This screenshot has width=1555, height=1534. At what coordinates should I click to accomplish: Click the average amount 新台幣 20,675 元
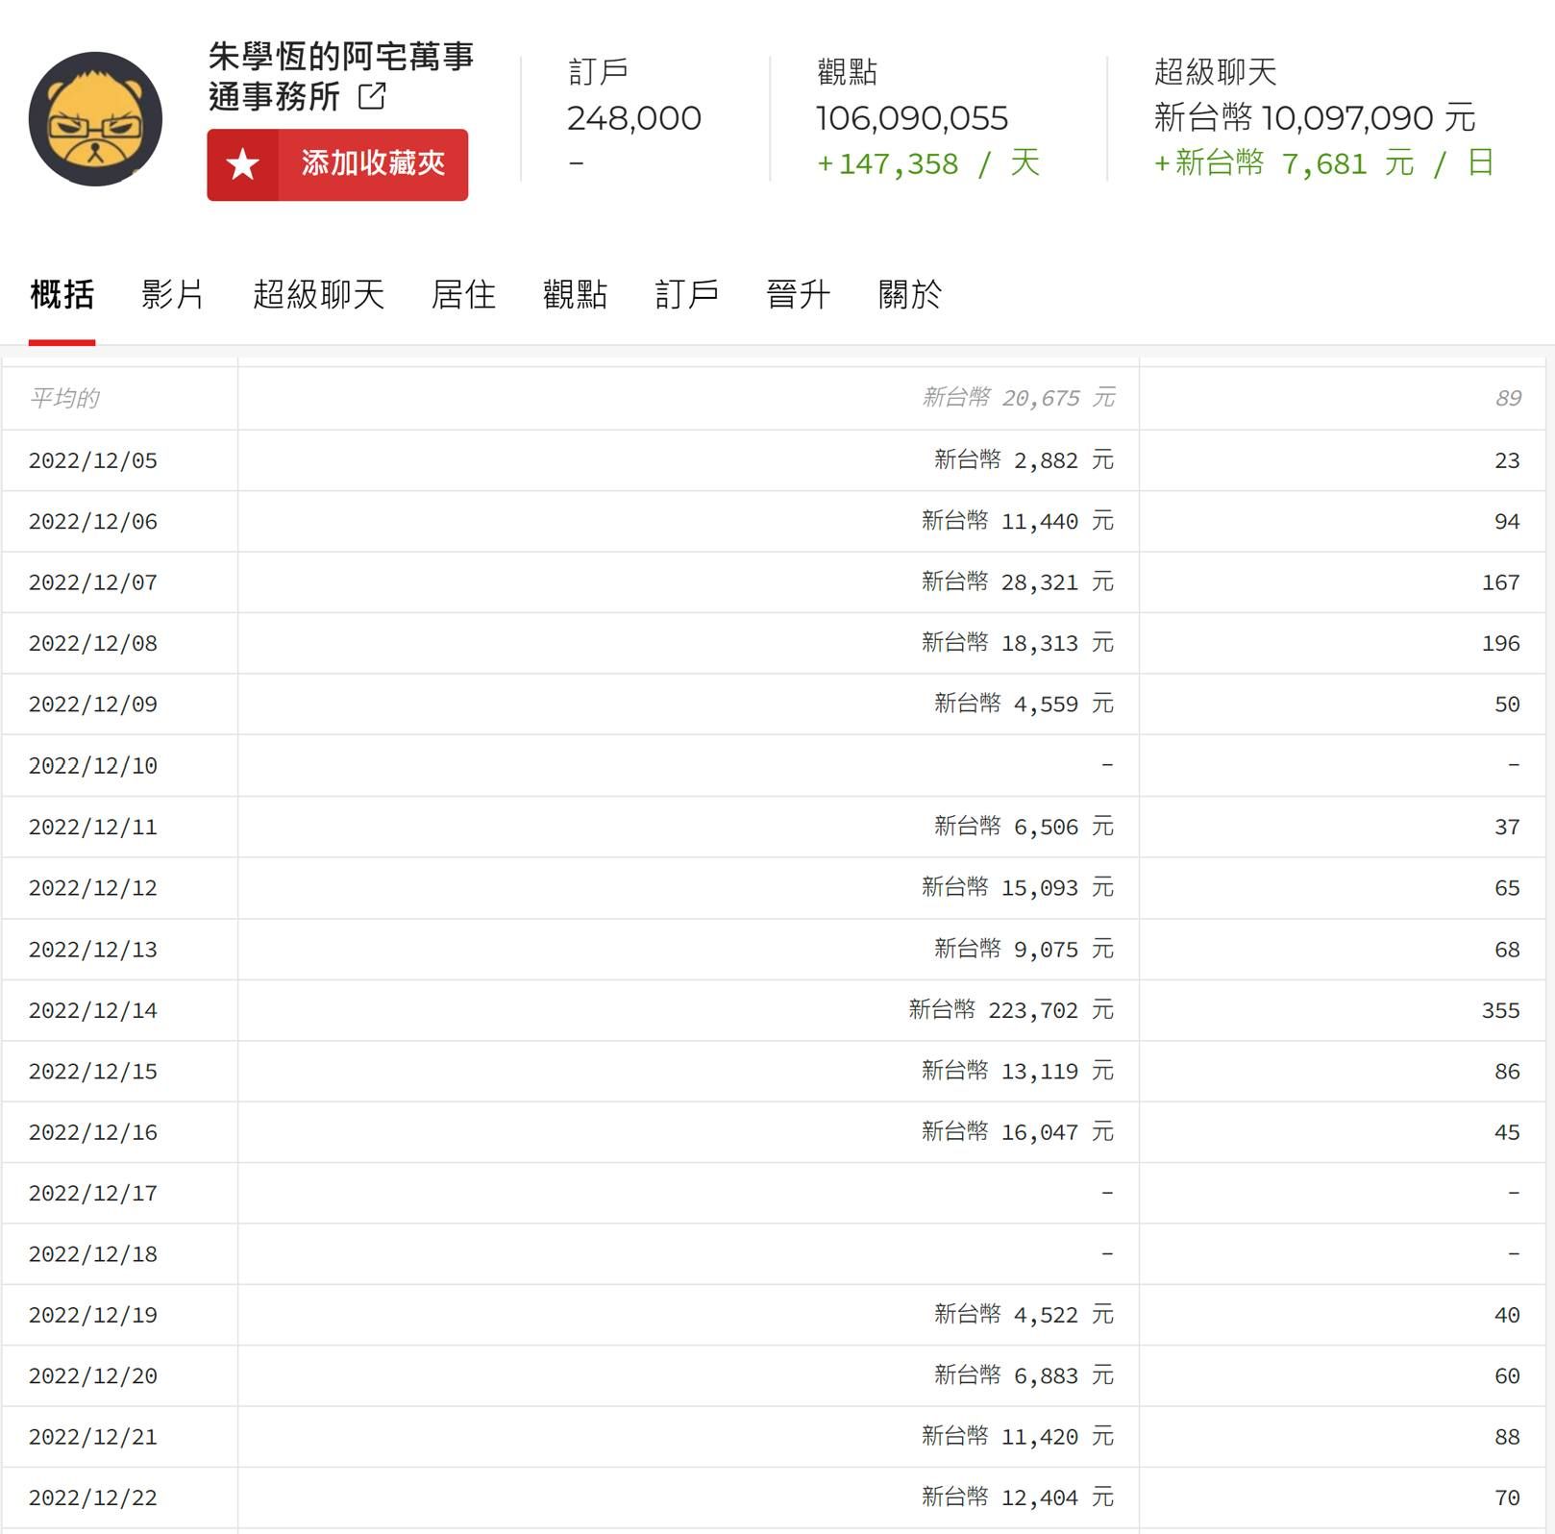pyautogui.click(x=1019, y=398)
